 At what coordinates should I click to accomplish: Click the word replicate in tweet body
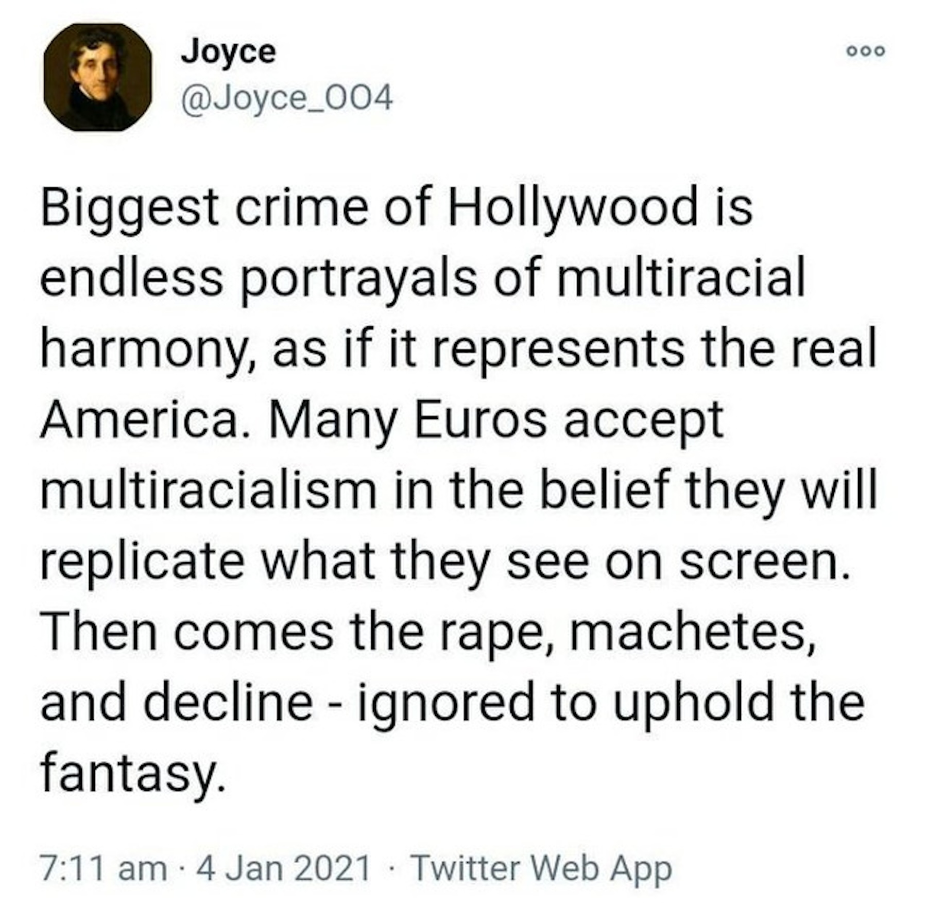(142, 560)
